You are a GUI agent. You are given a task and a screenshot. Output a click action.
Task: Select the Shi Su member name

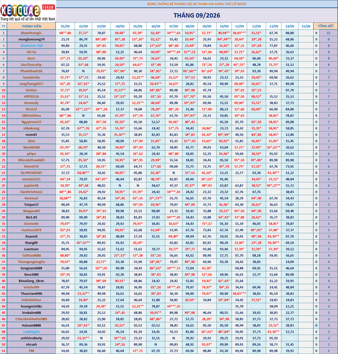31,52
